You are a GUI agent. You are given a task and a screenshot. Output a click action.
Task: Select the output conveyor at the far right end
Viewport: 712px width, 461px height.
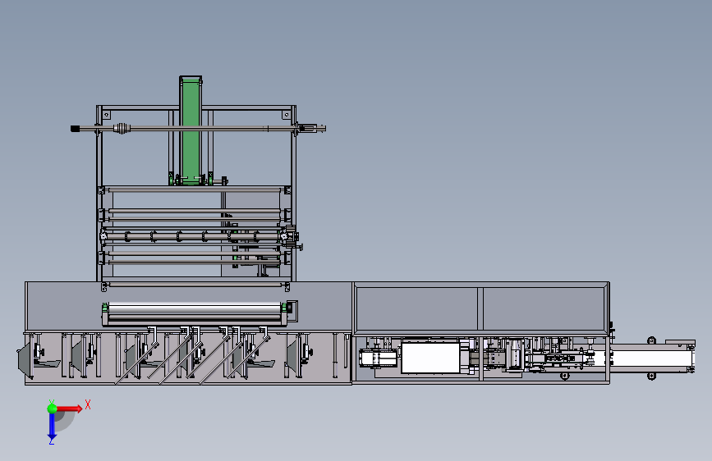(652, 358)
